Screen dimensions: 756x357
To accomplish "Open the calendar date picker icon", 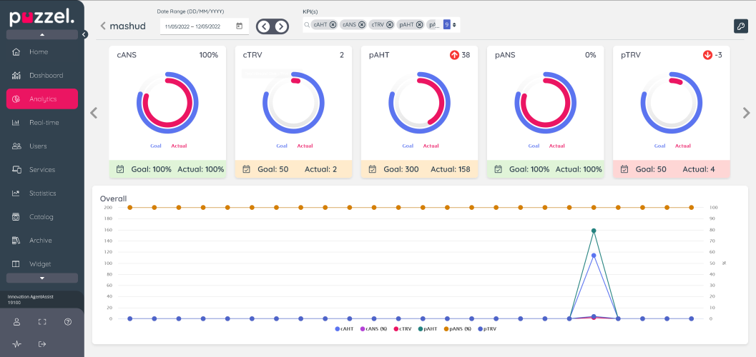I will pyautogui.click(x=239, y=26).
